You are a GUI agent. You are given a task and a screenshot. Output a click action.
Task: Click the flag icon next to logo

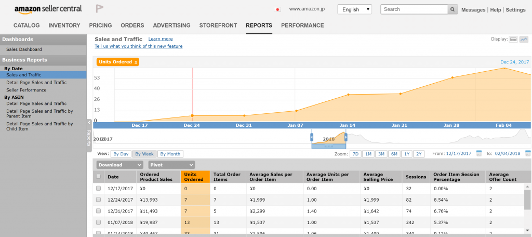point(99,9)
